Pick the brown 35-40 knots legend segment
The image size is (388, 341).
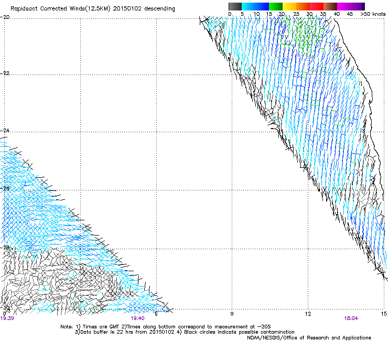(330, 6)
